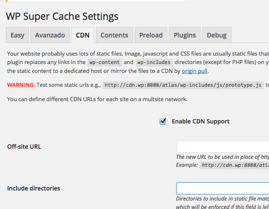Screen dimensions: 269x209
Task: Switch to the Plugins tab
Action: (185, 35)
